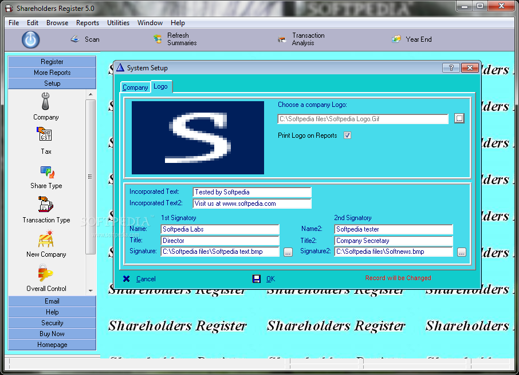Click the Incorporated Text2 field

[252, 204]
